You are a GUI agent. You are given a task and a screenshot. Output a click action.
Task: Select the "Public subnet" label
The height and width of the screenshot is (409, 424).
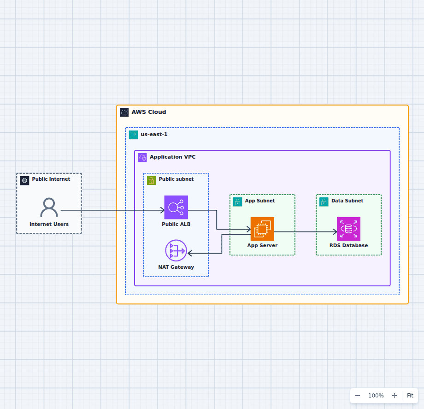click(x=176, y=179)
